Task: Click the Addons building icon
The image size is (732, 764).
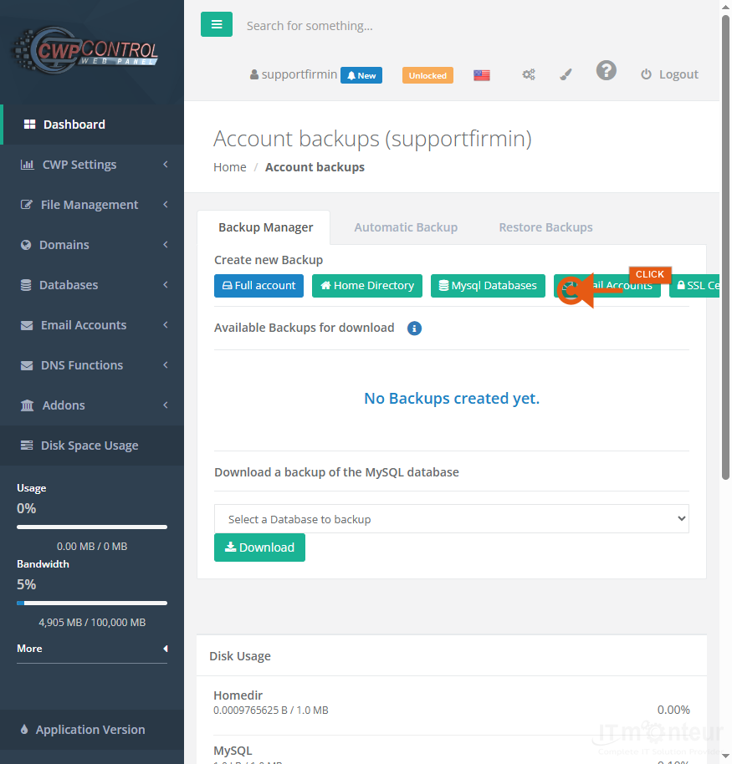Action: [28, 405]
